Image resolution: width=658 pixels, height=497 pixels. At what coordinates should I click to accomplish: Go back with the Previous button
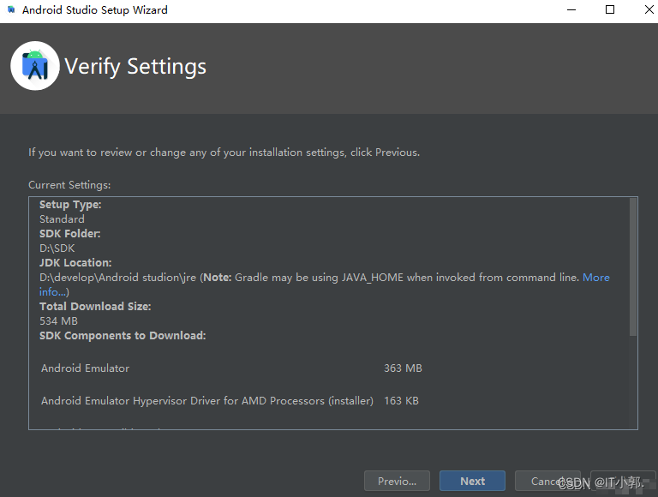tap(397, 481)
